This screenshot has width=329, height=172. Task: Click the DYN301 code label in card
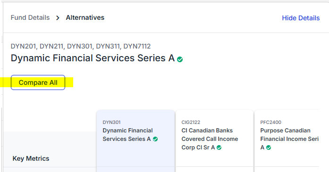tap(111, 122)
